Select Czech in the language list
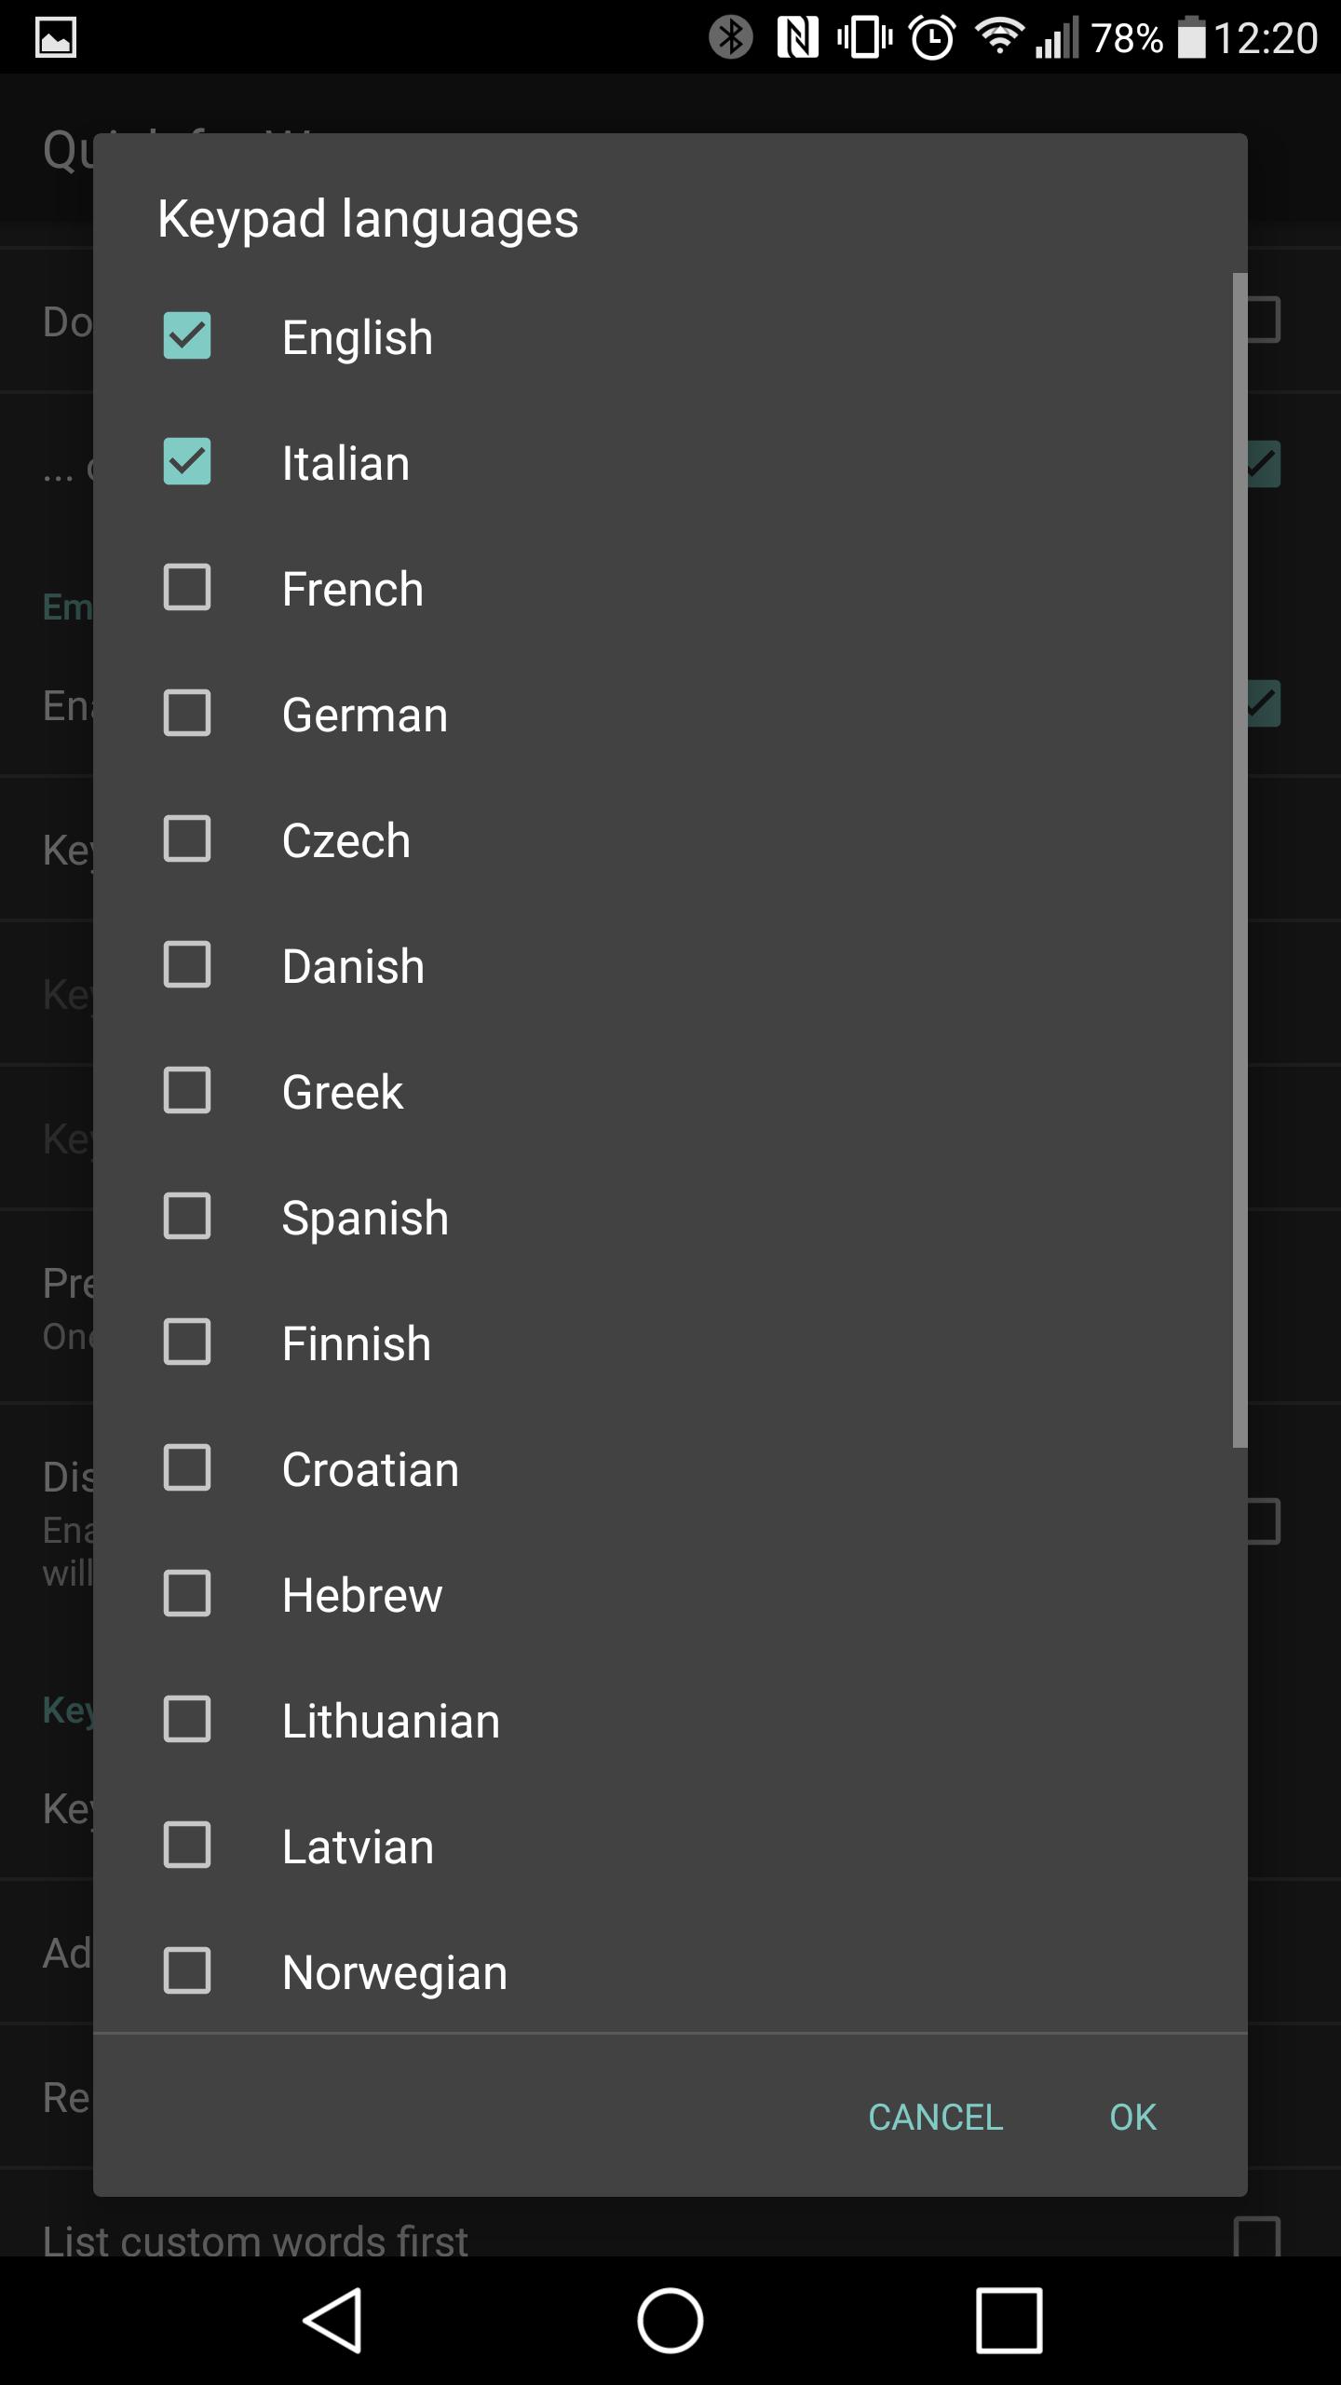The image size is (1341, 2385). 187,839
